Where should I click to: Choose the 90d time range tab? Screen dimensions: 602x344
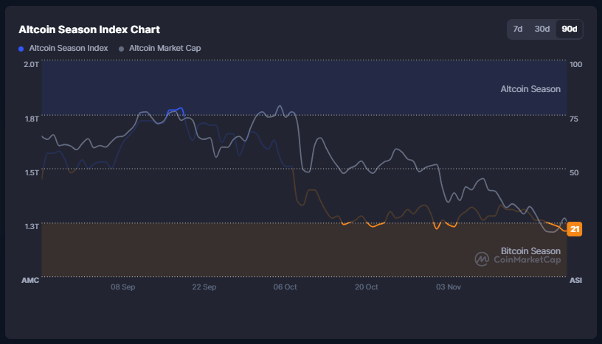(x=569, y=29)
